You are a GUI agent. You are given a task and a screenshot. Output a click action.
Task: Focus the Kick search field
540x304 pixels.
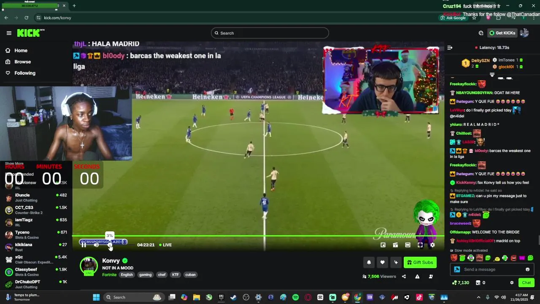pyautogui.click(x=270, y=33)
